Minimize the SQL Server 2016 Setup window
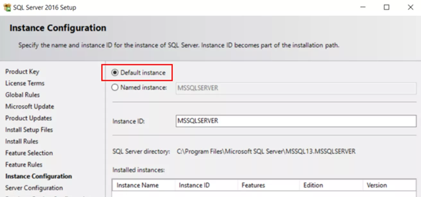 click(363, 7)
